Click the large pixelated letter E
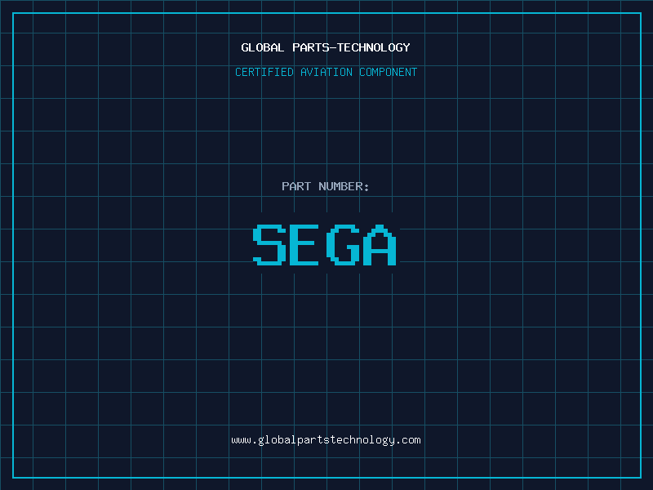This screenshot has width=653, height=490. pyautogui.click(x=305, y=245)
